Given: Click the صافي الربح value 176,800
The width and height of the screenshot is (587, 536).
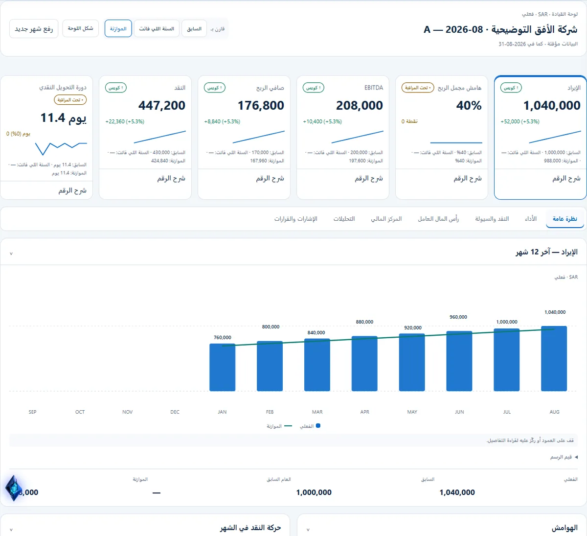Looking at the screenshot, I should 261,105.
